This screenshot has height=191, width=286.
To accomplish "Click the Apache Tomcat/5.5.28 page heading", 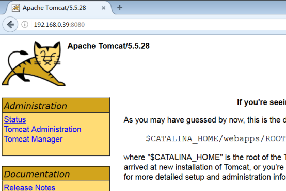I will click(108, 46).
